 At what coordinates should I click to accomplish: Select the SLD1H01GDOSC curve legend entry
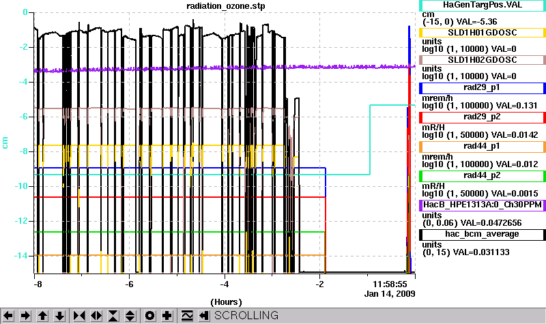tap(483, 32)
